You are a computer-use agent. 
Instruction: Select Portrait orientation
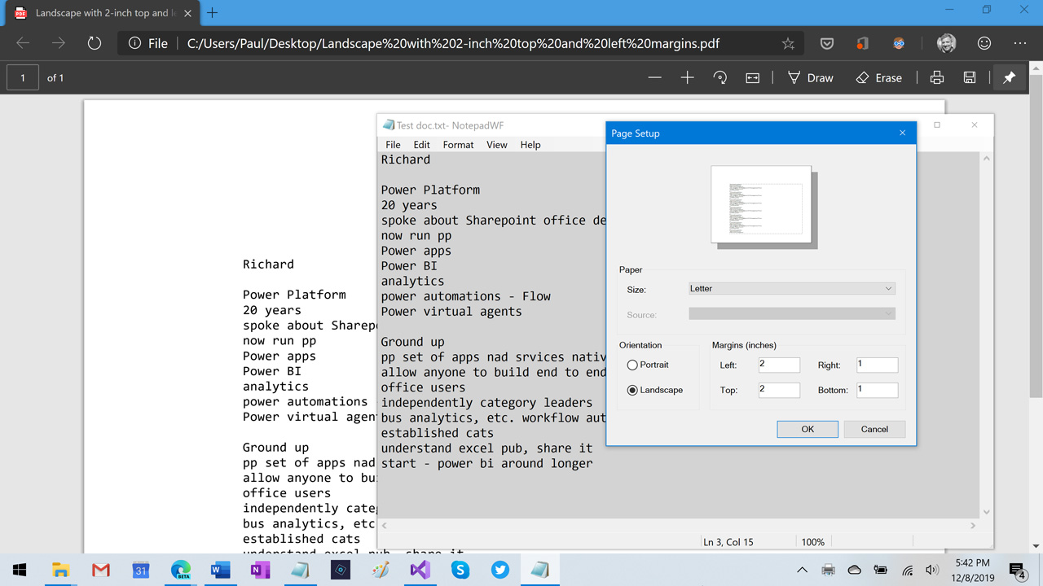pos(632,365)
